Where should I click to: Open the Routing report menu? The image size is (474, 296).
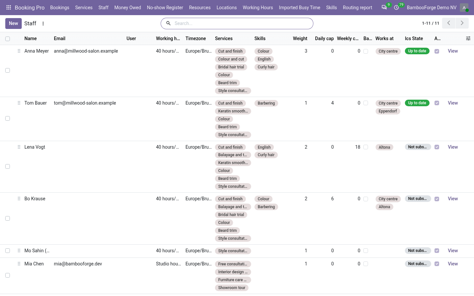click(357, 8)
